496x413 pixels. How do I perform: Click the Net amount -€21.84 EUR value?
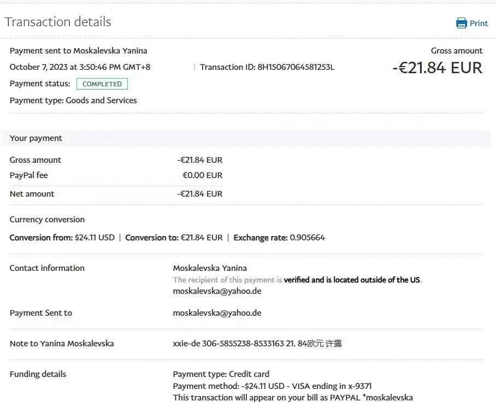coord(200,194)
